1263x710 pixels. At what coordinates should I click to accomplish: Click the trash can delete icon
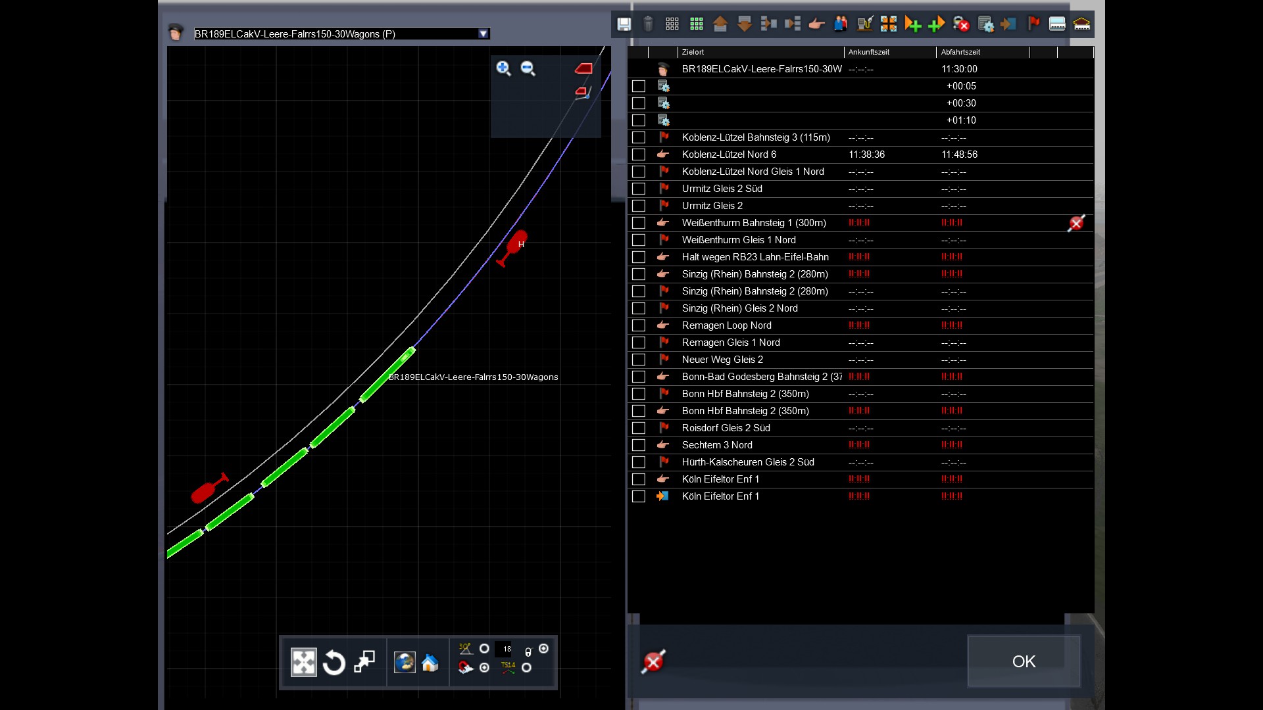click(x=648, y=24)
